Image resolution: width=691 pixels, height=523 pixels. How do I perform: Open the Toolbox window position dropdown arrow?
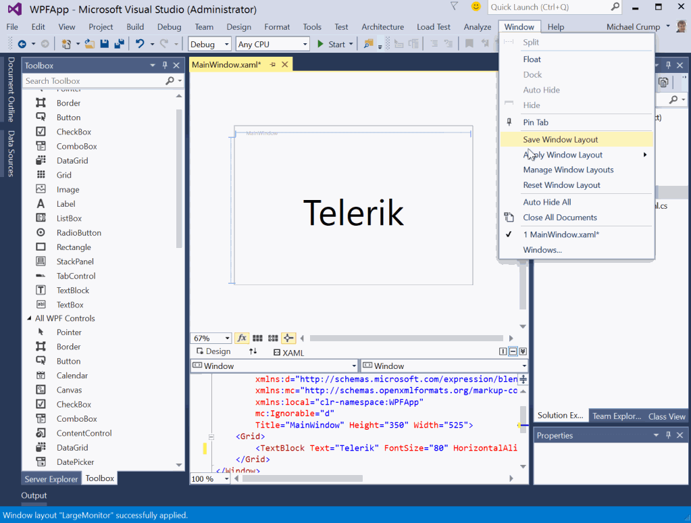(153, 66)
